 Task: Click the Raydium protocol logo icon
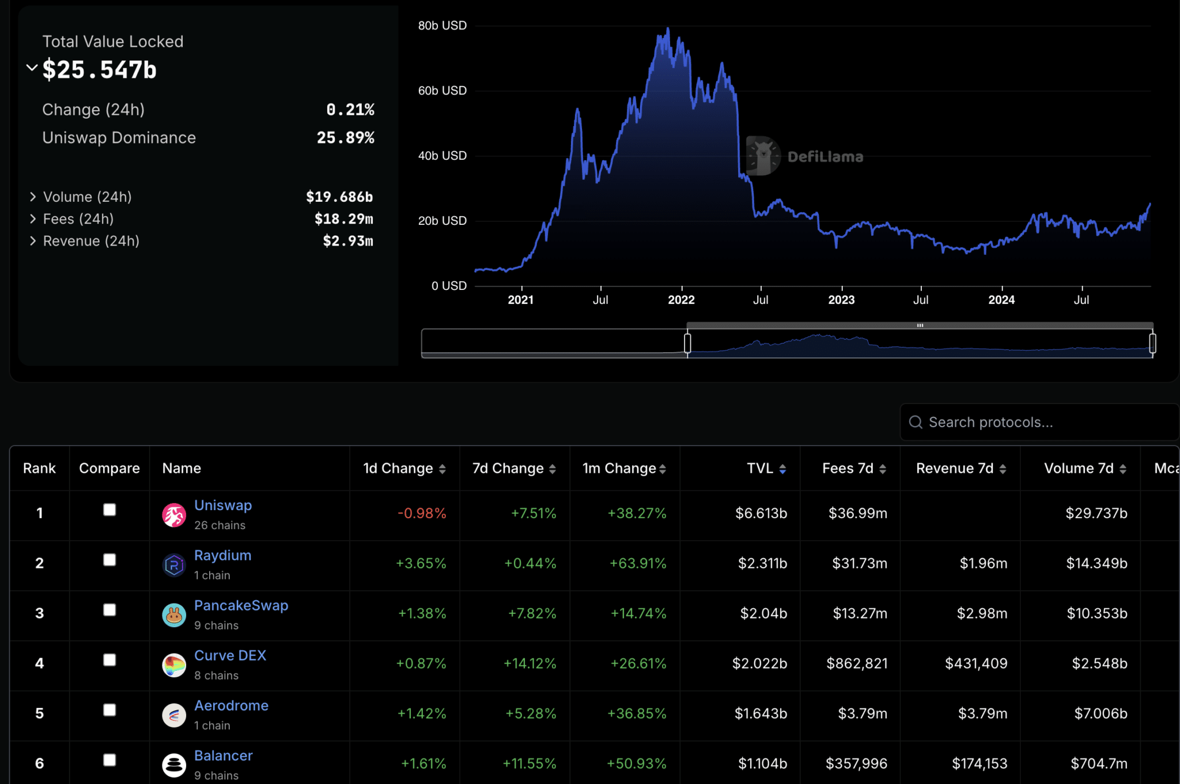173,565
